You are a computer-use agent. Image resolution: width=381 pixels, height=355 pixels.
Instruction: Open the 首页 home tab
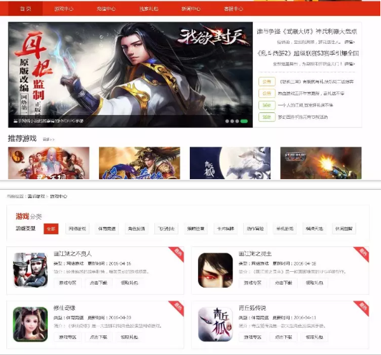point(25,9)
